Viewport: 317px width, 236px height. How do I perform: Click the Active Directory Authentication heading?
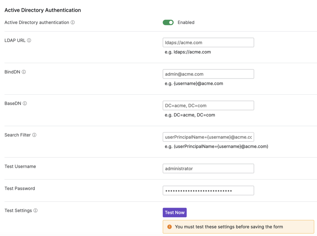(x=43, y=10)
